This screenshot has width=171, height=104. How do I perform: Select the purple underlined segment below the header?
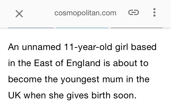[x=31, y=28]
